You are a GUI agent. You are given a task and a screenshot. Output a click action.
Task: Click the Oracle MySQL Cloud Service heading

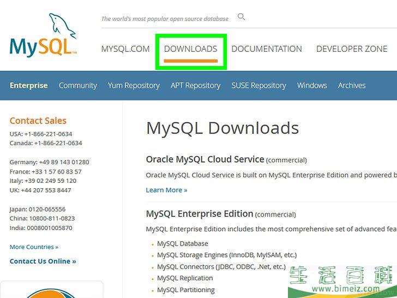pyautogui.click(x=205, y=159)
